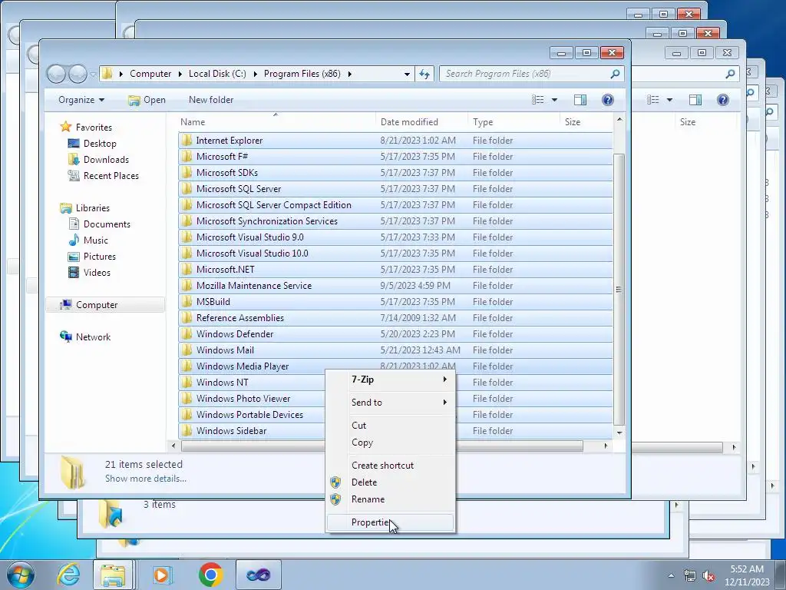This screenshot has width=786, height=590.
Task: Click the search magnifier icon in front window
Action: [x=615, y=75]
